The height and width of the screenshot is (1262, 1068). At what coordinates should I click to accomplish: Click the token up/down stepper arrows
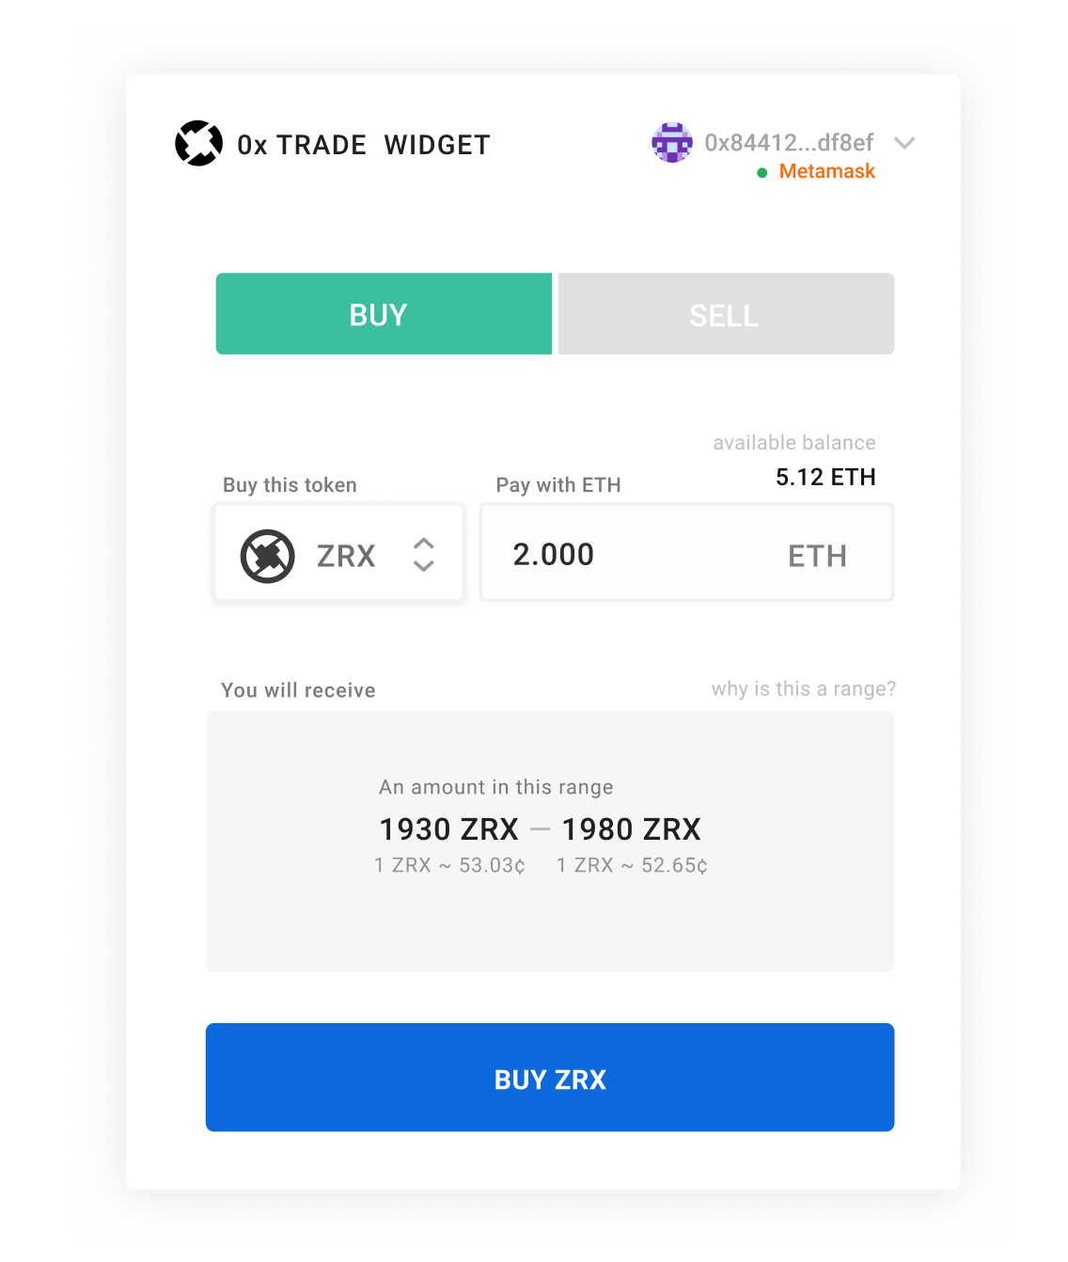(424, 555)
